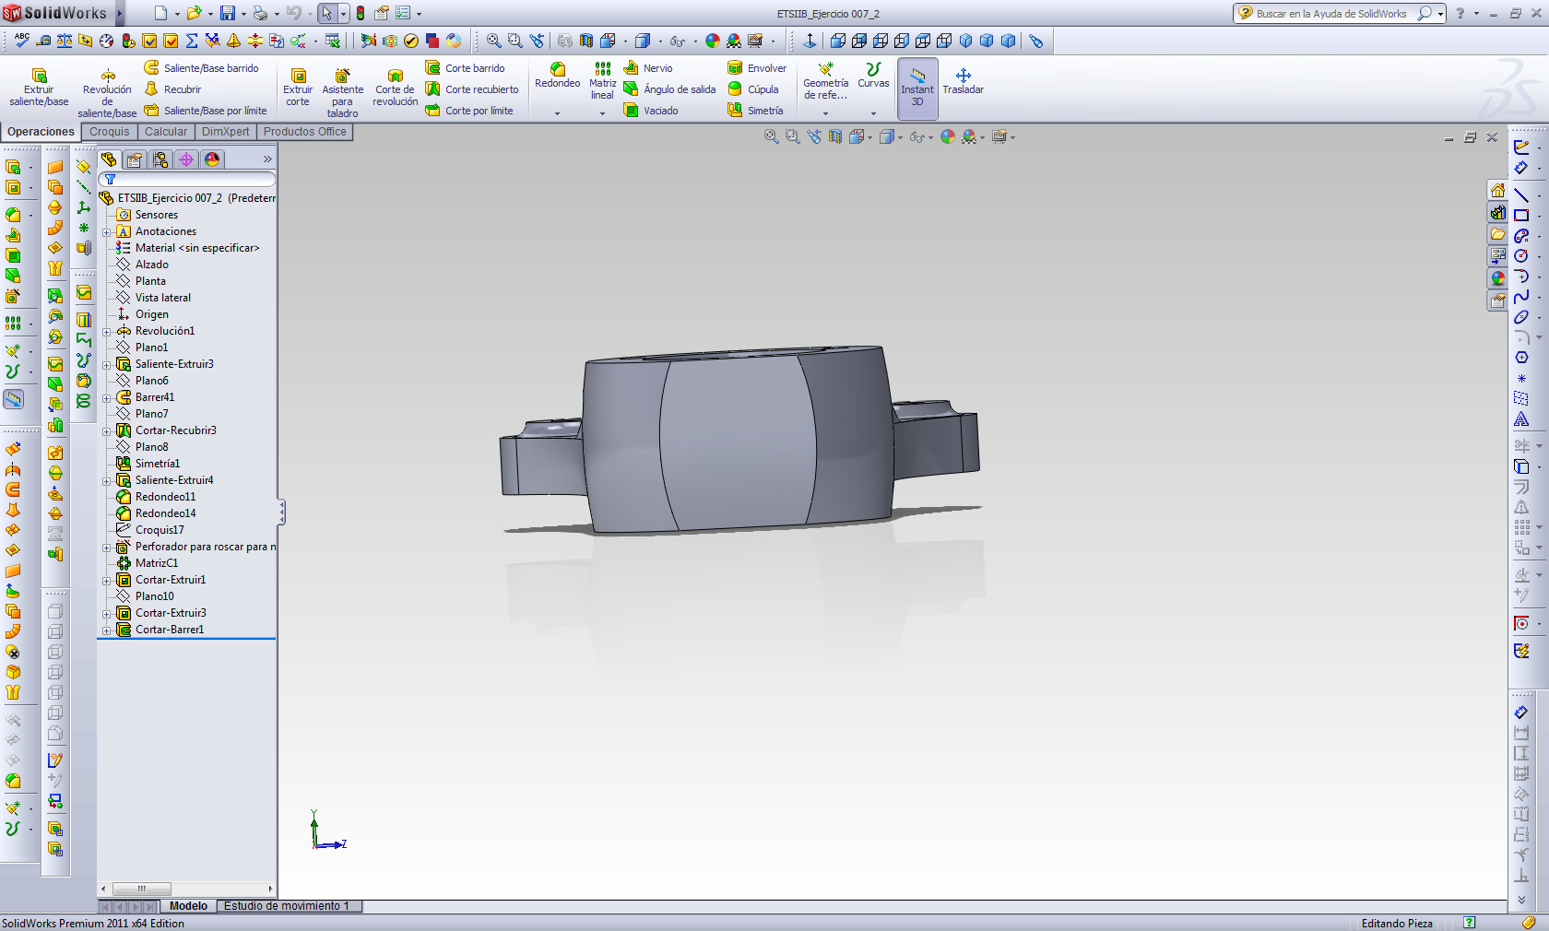Select the Modelo bottom tab
1549x931 pixels.
188,906
